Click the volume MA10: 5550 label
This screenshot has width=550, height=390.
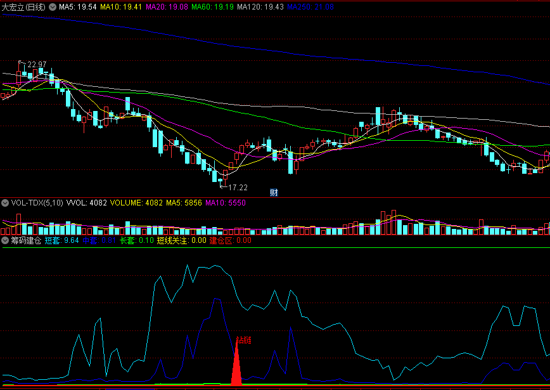(x=226, y=203)
